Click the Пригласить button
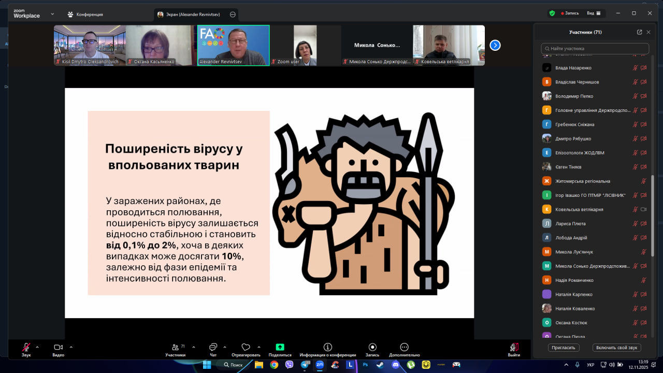Viewport: 663px width, 373px height. click(x=564, y=348)
